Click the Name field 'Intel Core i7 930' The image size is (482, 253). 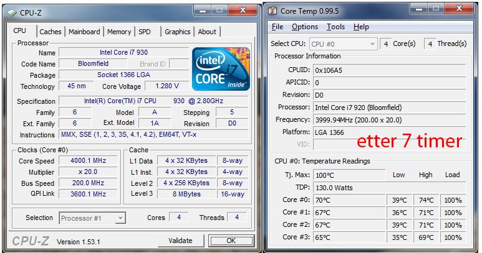pyautogui.click(x=123, y=52)
